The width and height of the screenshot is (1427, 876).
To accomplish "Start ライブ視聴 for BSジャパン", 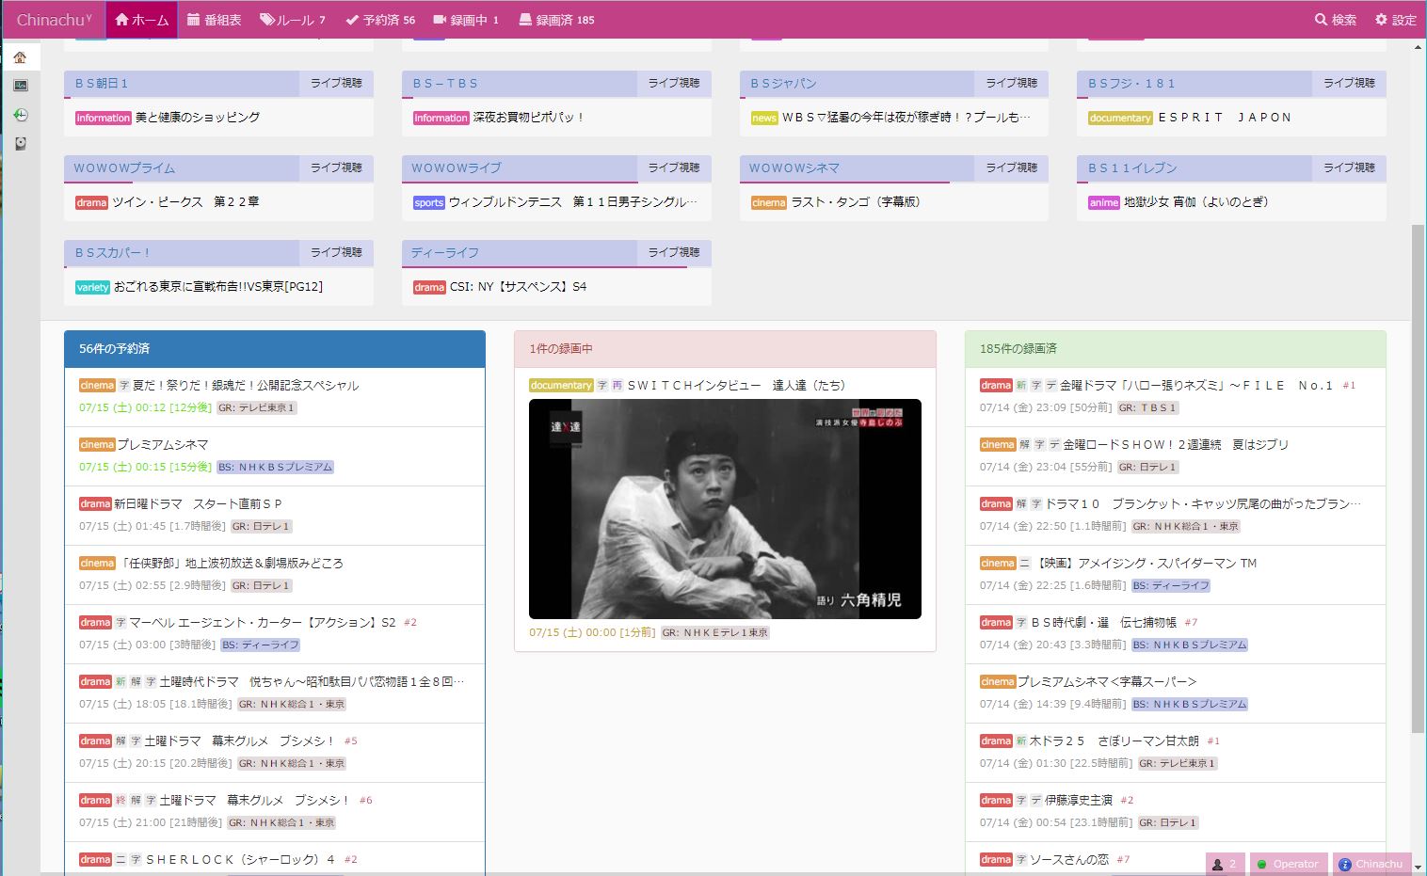I will pos(1012,83).
